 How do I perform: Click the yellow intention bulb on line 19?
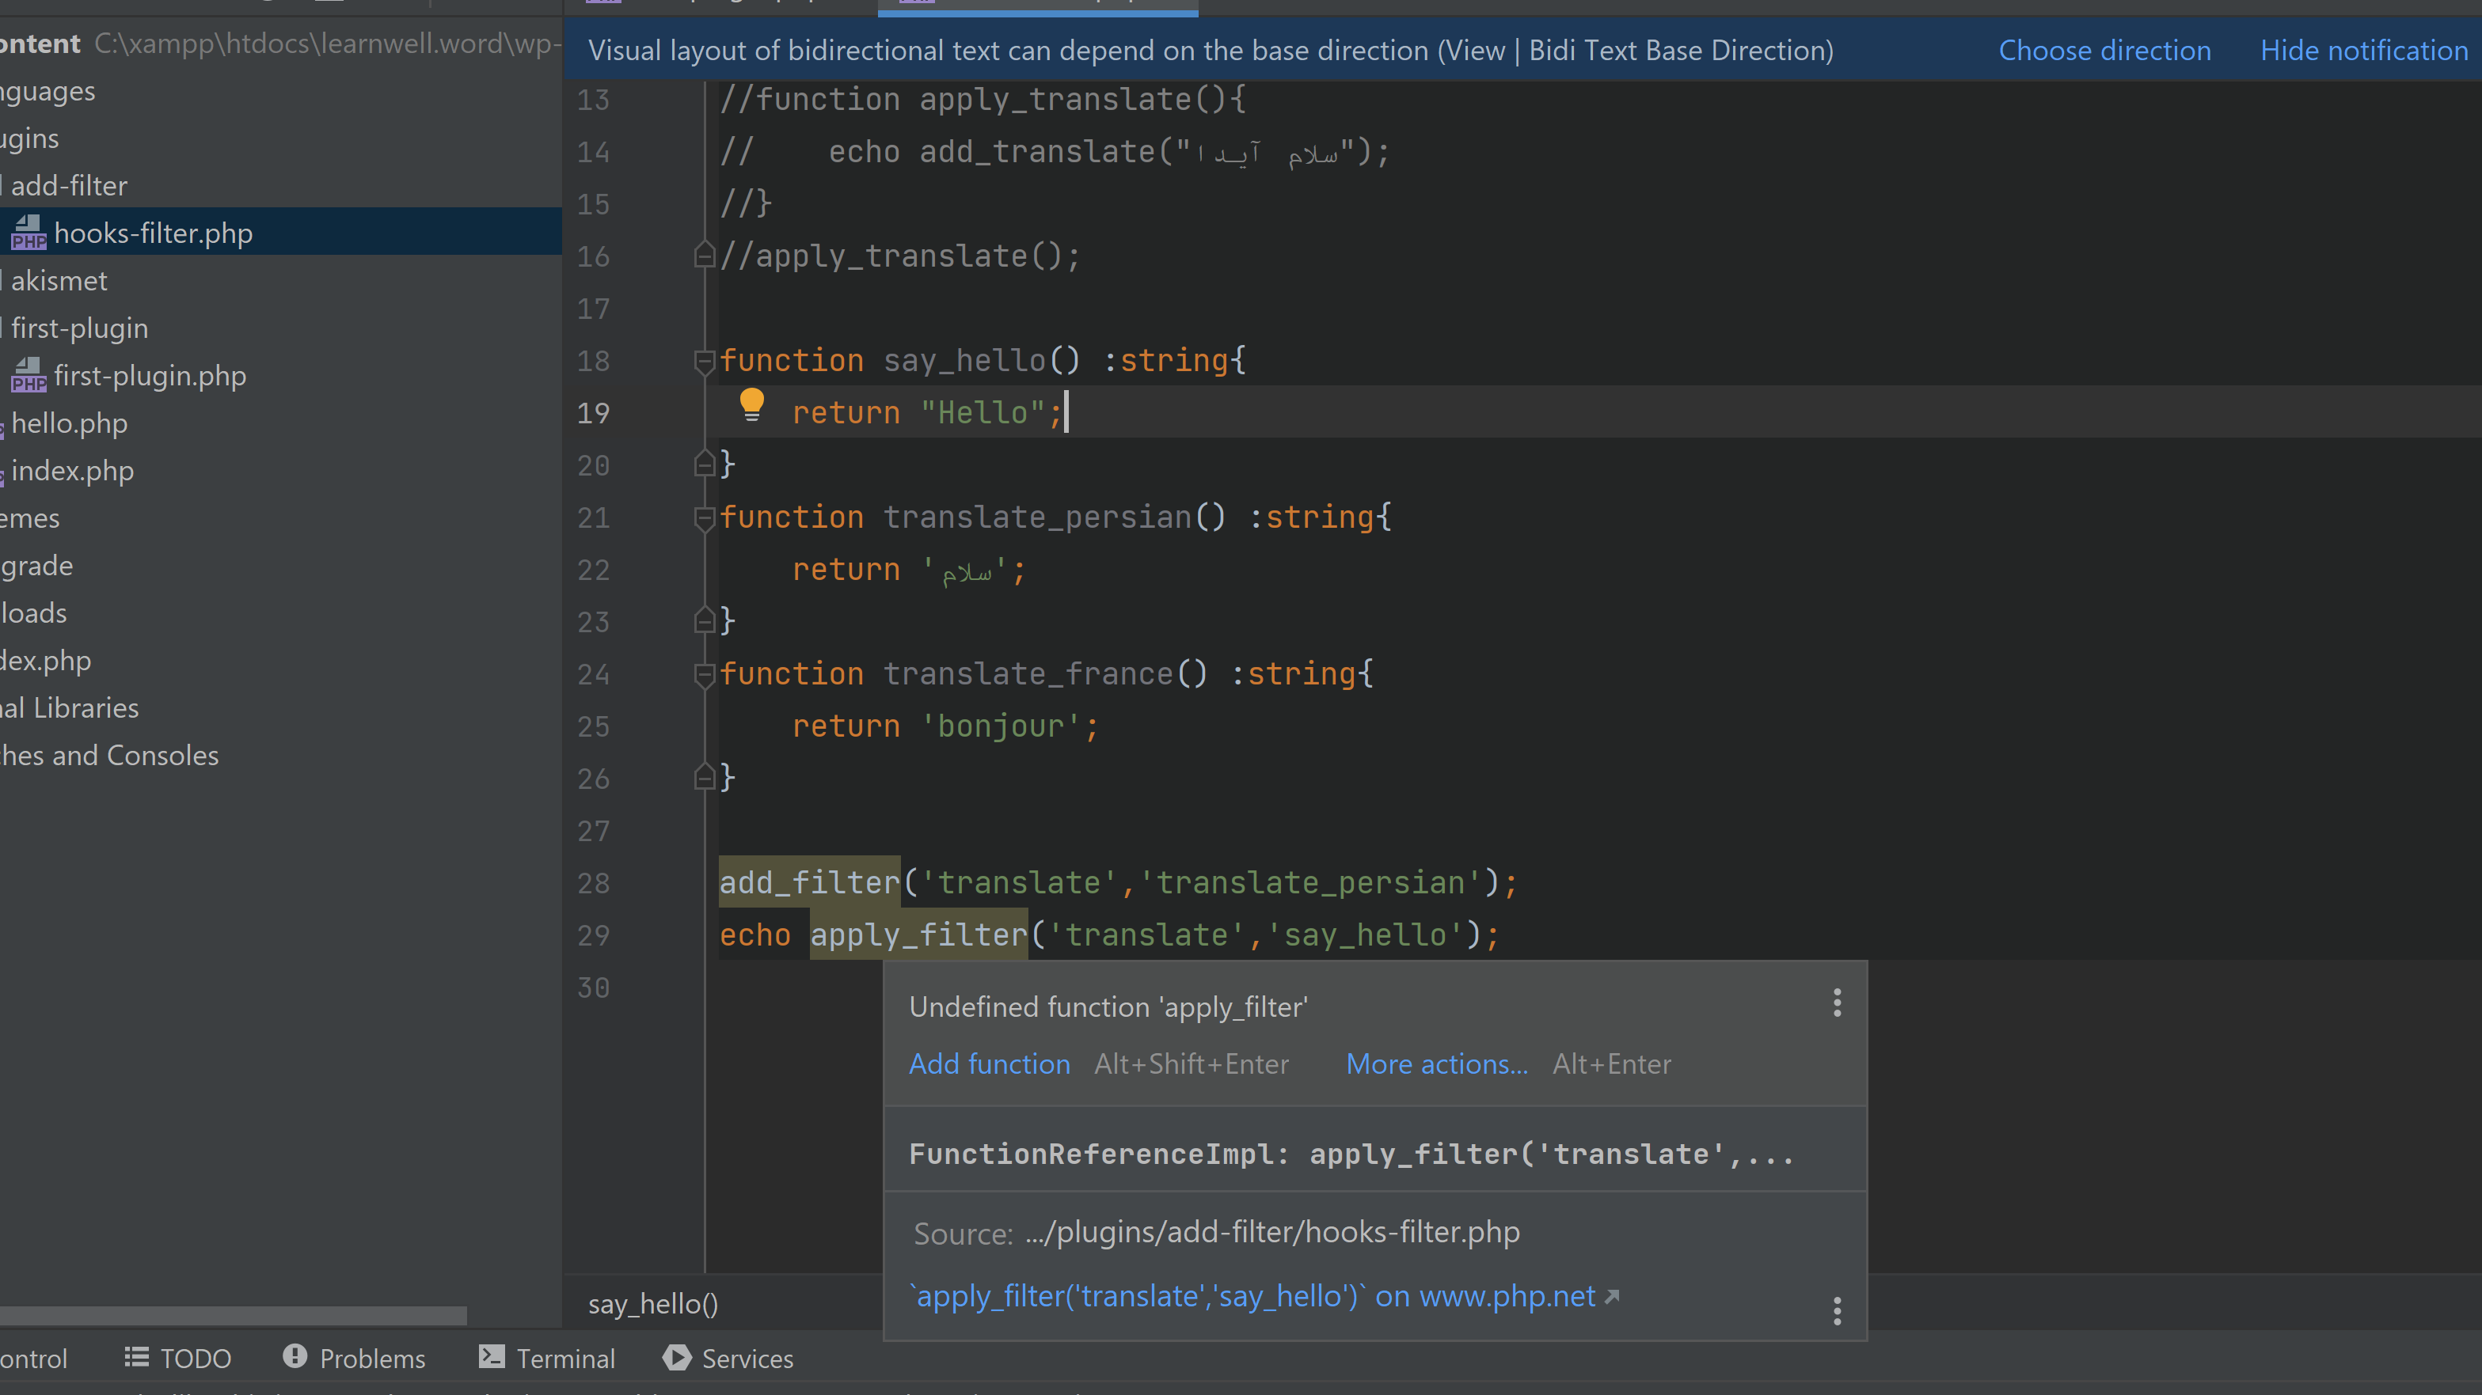pos(751,405)
